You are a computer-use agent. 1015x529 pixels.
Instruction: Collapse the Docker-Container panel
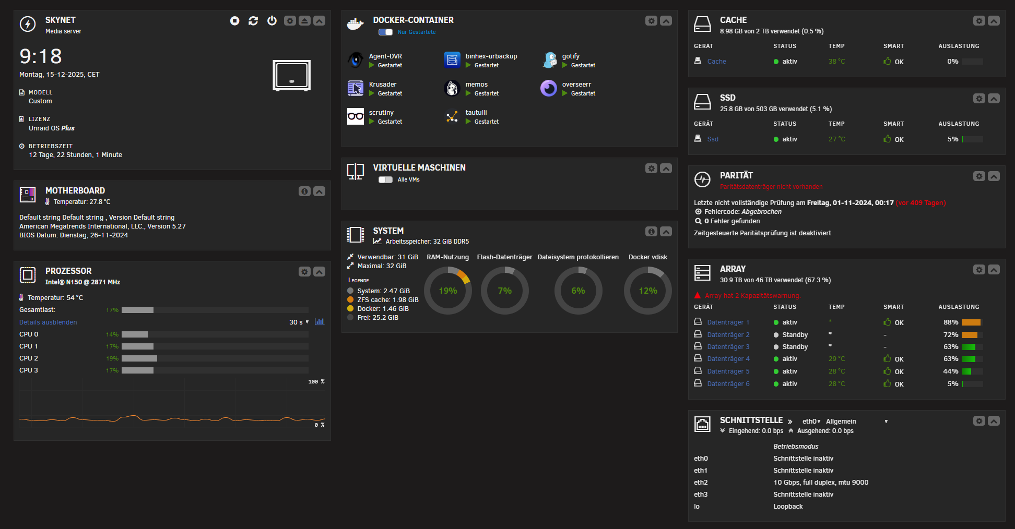[x=666, y=21]
